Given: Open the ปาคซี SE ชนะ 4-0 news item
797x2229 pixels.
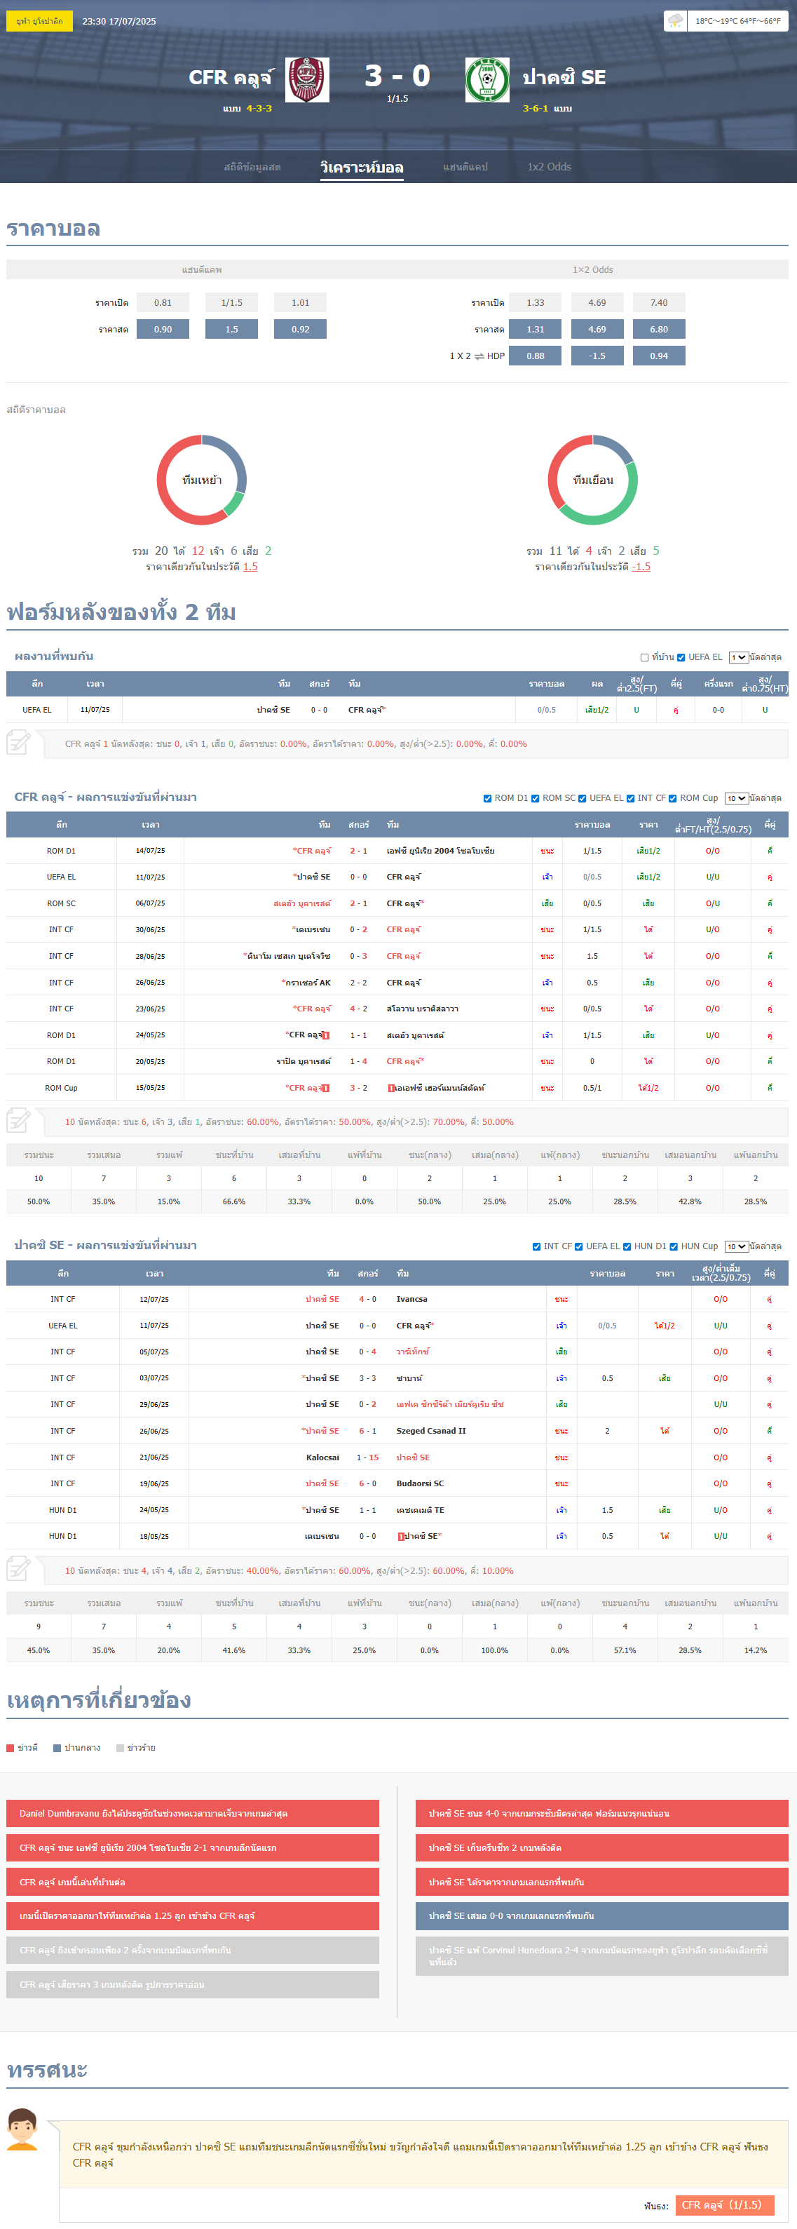Looking at the screenshot, I should (x=601, y=1814).
